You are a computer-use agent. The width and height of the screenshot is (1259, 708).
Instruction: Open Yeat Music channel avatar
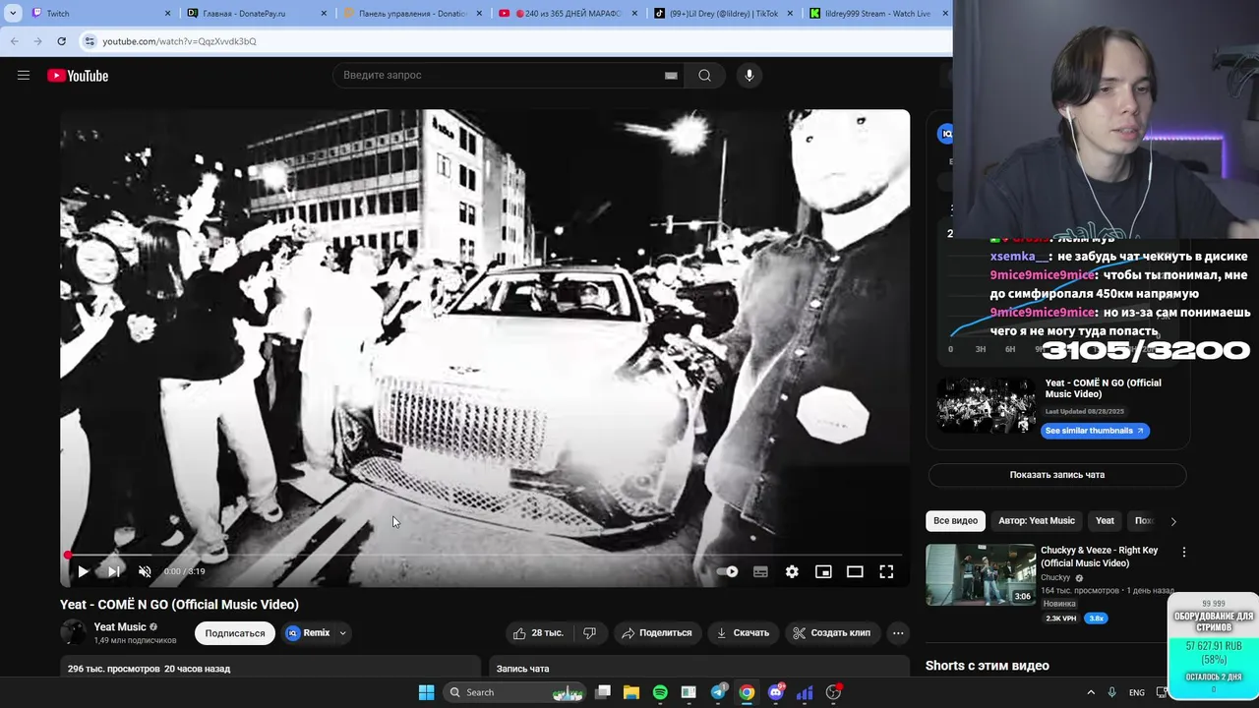(x=73, y=632)
